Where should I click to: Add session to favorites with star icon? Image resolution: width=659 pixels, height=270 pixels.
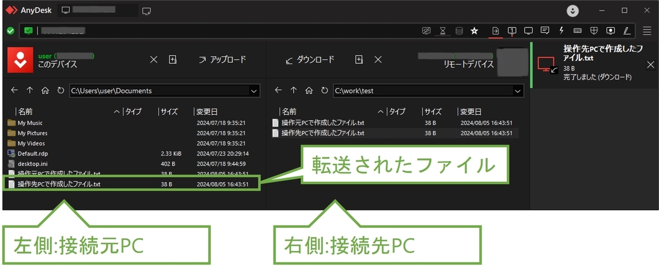pyautogui.click(x=474, y=31)
